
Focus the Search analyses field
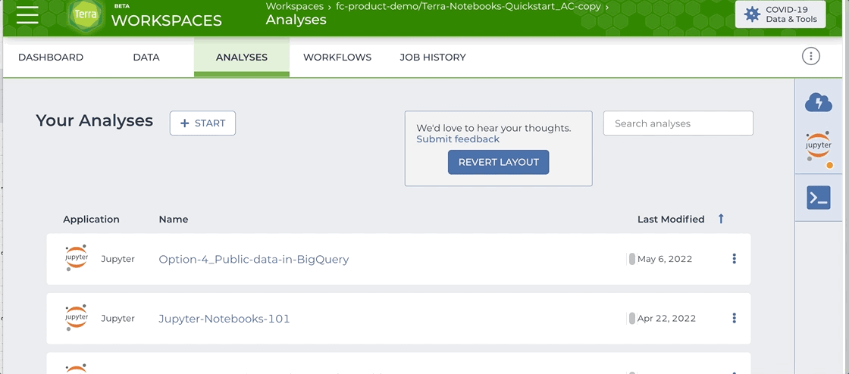[x=678, y=123]
